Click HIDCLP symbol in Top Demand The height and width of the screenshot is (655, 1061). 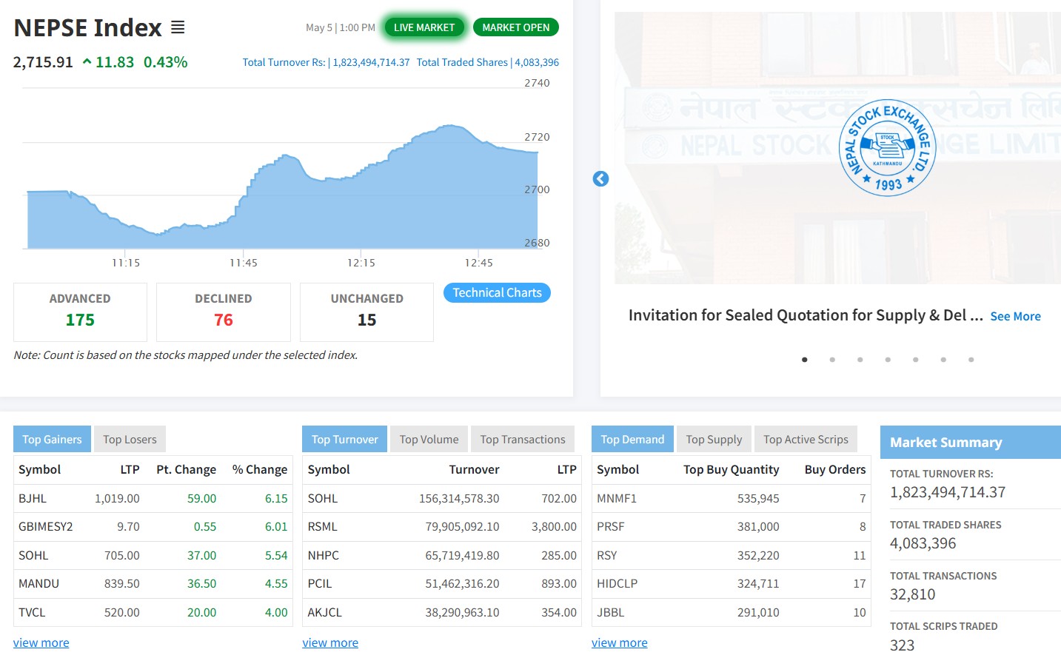pyautogui.click(x=617, y=584)
